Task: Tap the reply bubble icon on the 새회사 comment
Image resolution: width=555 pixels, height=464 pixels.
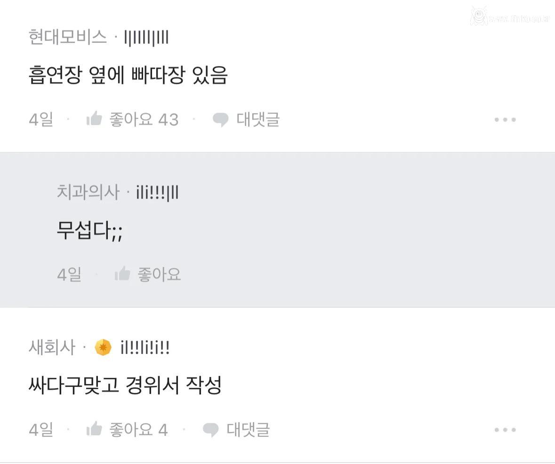Action: [x=210, y=430]
